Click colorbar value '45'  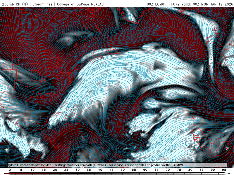[x=111, y=170]
